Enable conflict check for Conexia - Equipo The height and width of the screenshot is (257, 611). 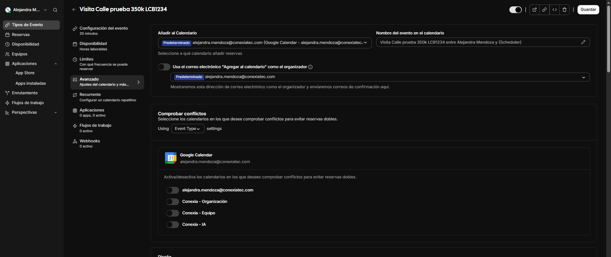172,213
